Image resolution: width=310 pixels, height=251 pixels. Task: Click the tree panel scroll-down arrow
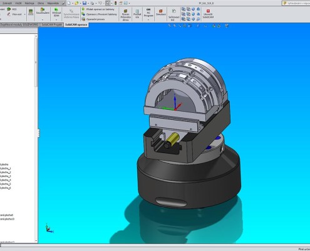[36, 241]
